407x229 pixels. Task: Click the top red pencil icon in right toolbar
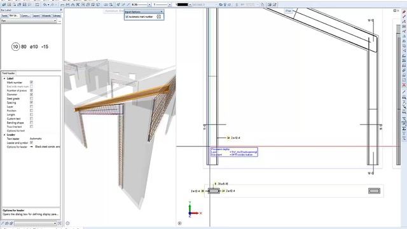pyautogui.click(x=404, y=12)
